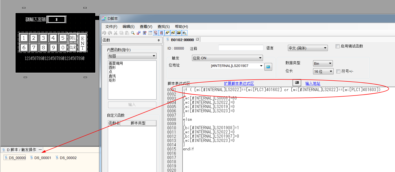395x172 pixels.
Task: Click the magnifier search icon in toolbar
Action: tap(133, 33)
